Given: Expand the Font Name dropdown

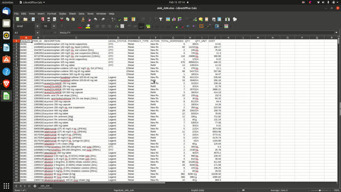Looking at the screenshot, I should (x=37, y=26).
